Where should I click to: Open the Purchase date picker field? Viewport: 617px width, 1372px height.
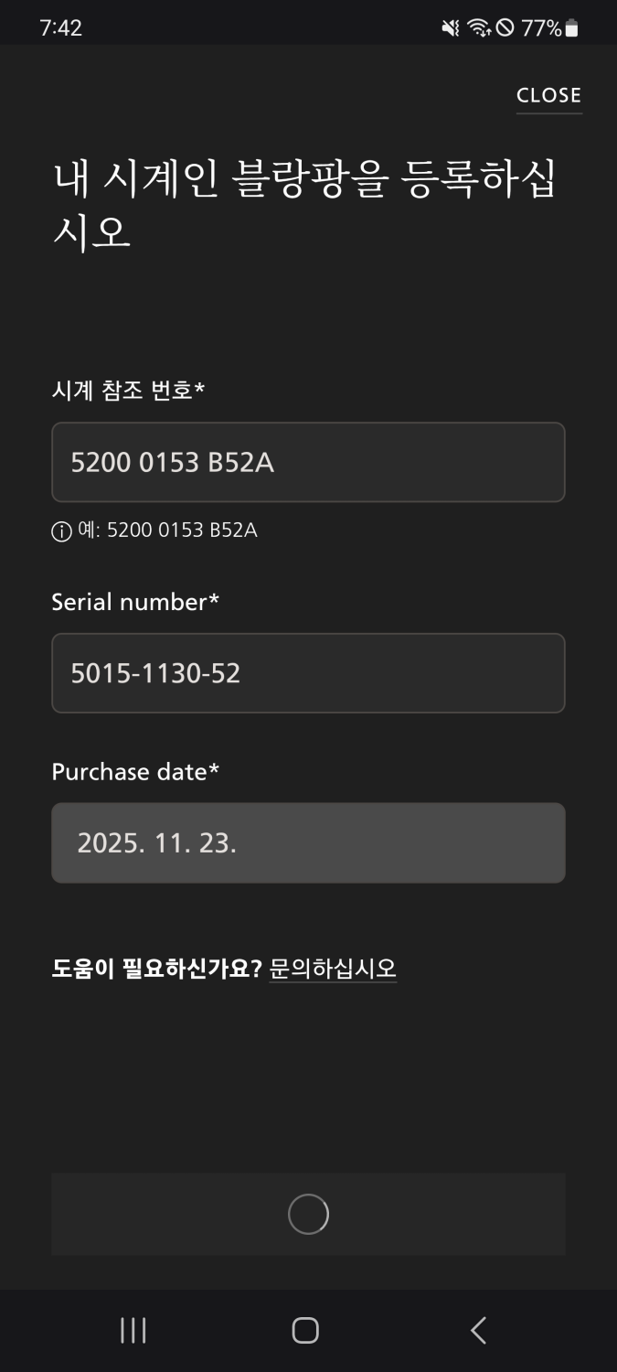[308, 842]
